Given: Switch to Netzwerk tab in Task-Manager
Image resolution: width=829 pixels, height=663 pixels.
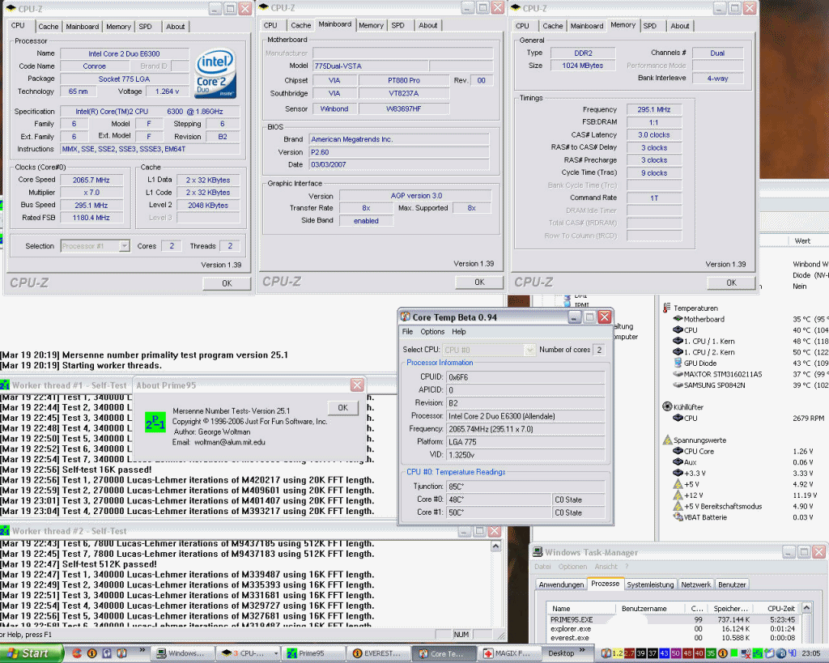Looking at the screenshot, I should [x=695, y=584].
